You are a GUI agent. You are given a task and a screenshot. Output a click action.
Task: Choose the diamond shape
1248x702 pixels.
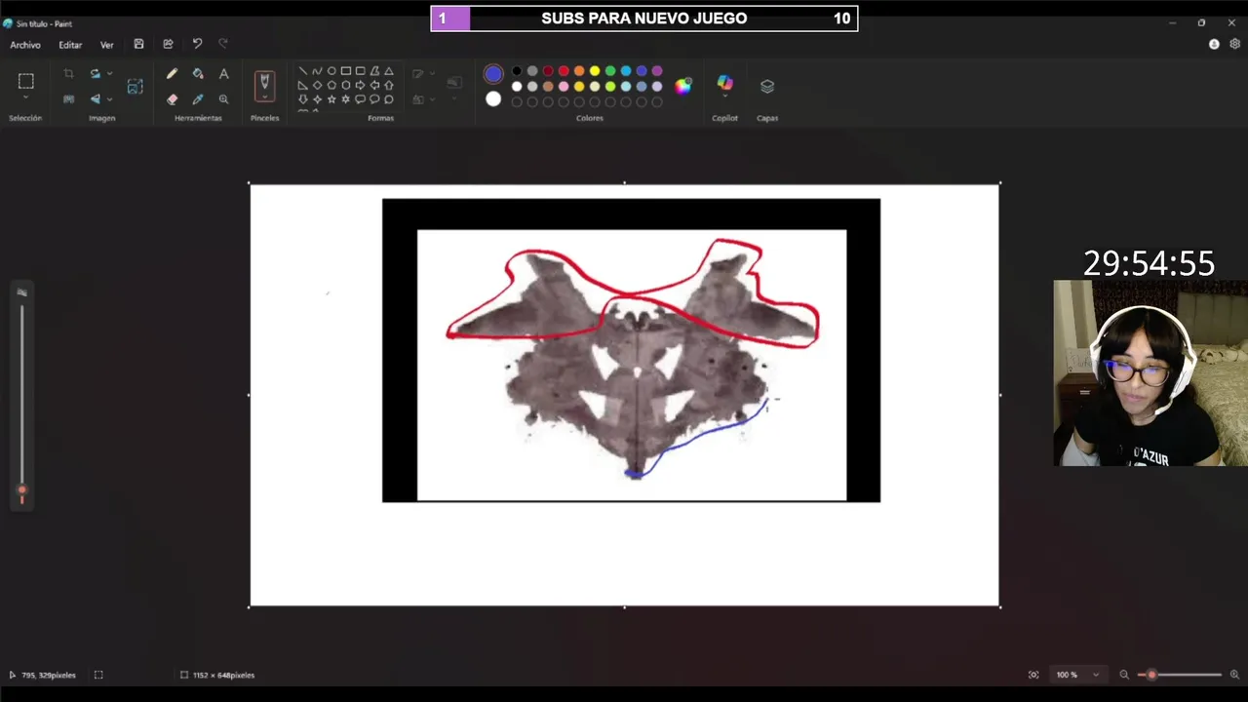pos(317,85)
